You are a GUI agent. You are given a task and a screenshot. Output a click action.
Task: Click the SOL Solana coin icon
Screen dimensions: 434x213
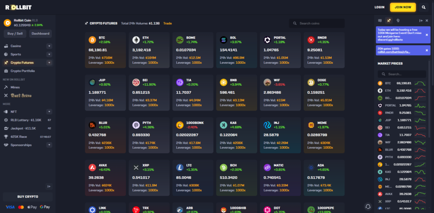click(x=223, y=40)
